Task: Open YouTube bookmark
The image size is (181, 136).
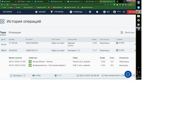Action: (17, 8)
